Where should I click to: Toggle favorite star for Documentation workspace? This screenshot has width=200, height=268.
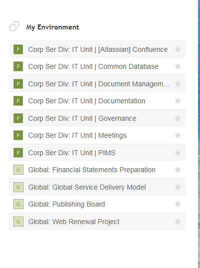178,101
